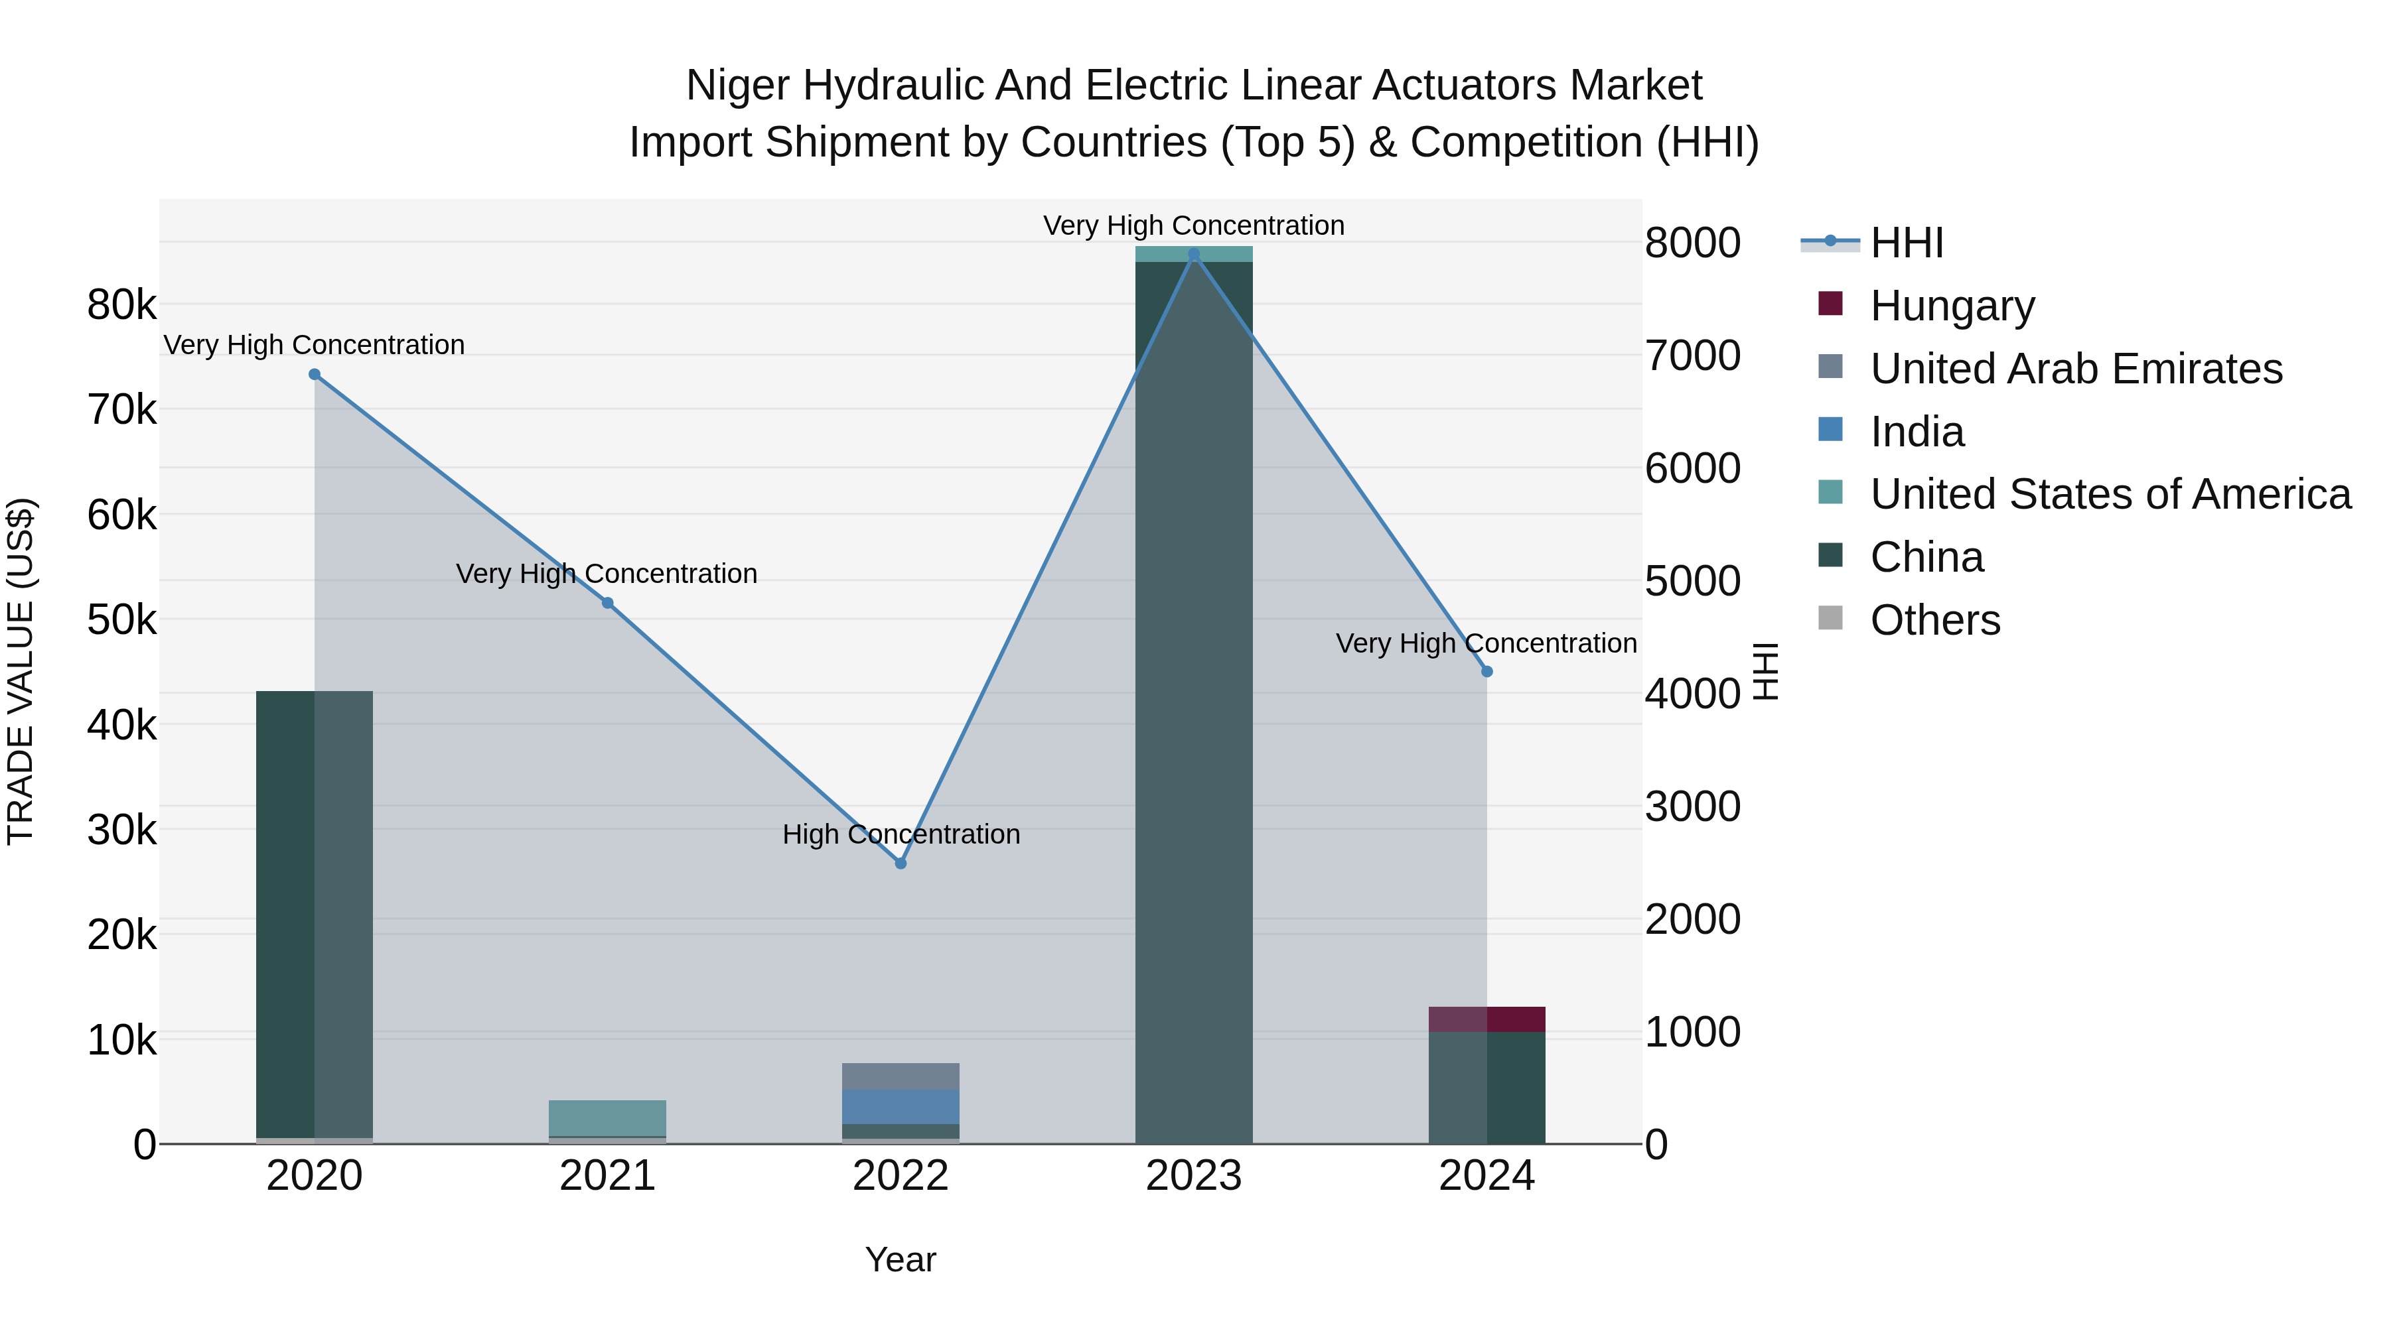Click the '5000' right axis tick label

(x=1694, y=581)
